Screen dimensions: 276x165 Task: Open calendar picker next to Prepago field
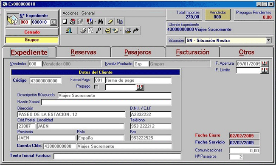pos(140,87)
